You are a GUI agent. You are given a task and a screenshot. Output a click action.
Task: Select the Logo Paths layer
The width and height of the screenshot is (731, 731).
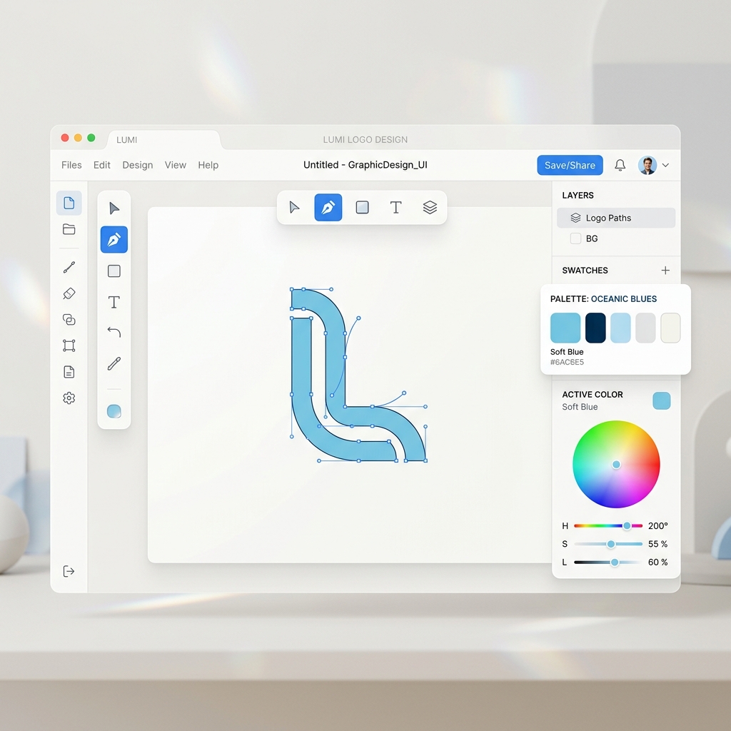[x=616, y=218]
